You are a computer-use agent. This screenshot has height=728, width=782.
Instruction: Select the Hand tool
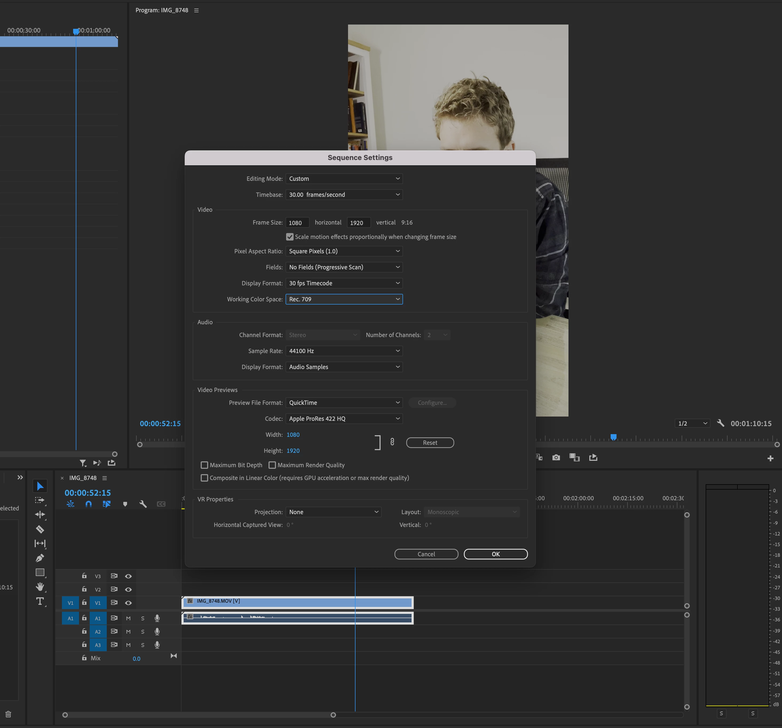pos(40,587)
